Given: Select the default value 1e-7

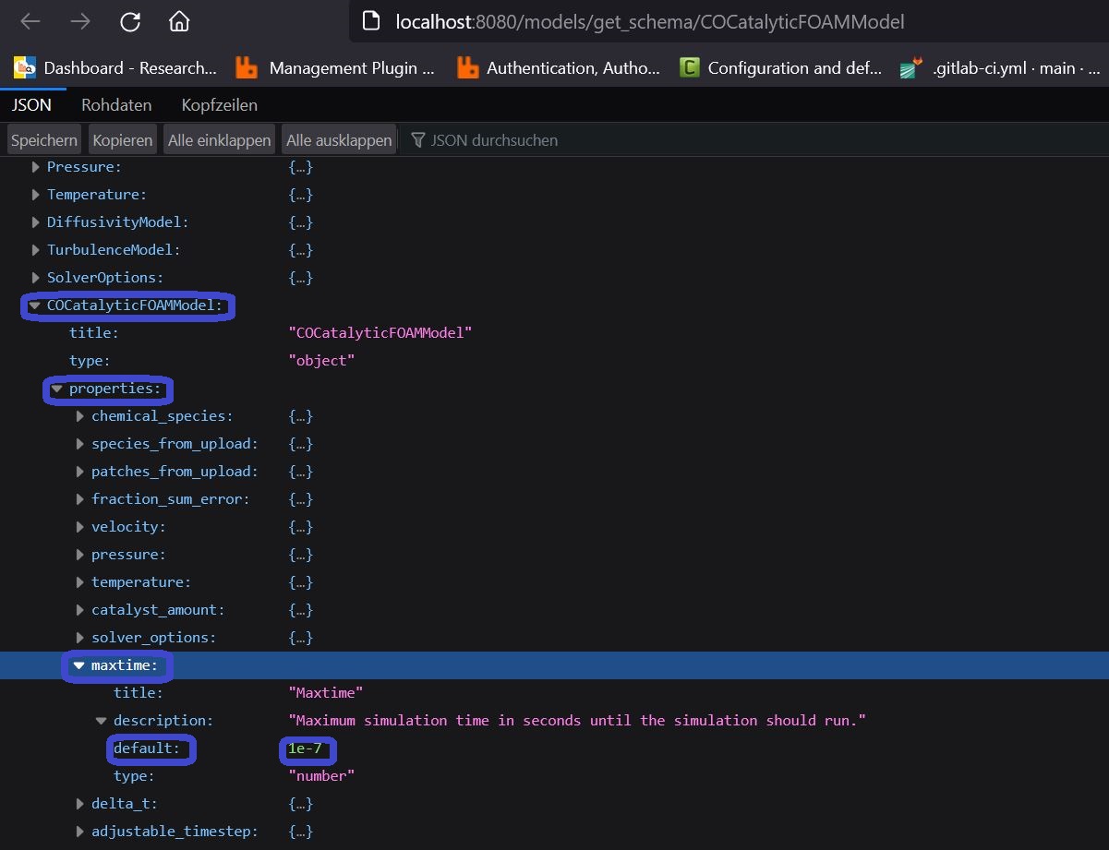Looking at the screenshot, I should tap(305, 748).
